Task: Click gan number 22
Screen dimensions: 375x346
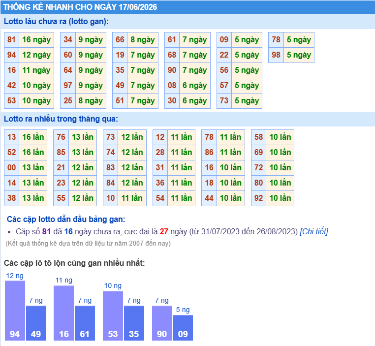Action: click(224, 55)
